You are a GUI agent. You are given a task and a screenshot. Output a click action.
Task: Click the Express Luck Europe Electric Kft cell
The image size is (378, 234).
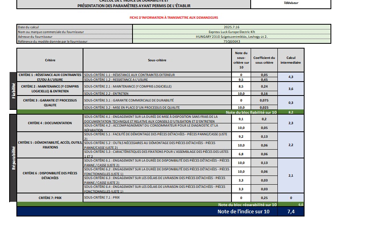coord(232,31)
